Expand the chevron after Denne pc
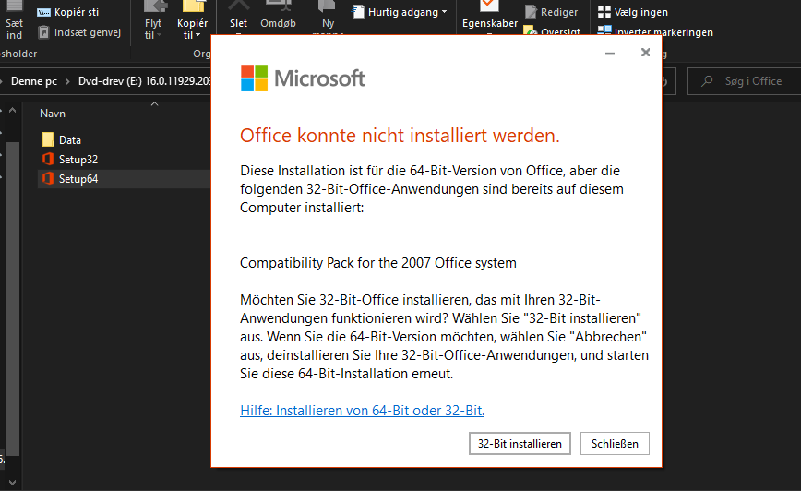801x491 pixels. (67, 81)
